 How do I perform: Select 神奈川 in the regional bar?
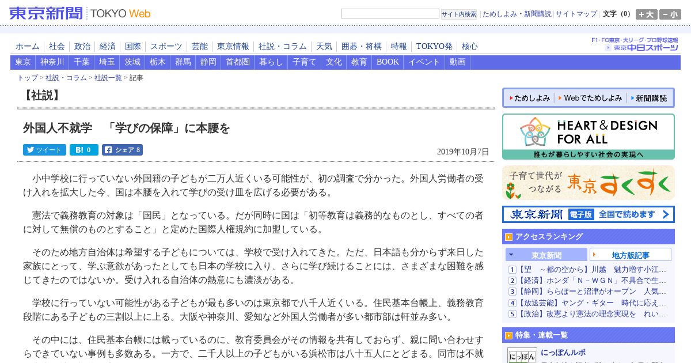[52, 62]
